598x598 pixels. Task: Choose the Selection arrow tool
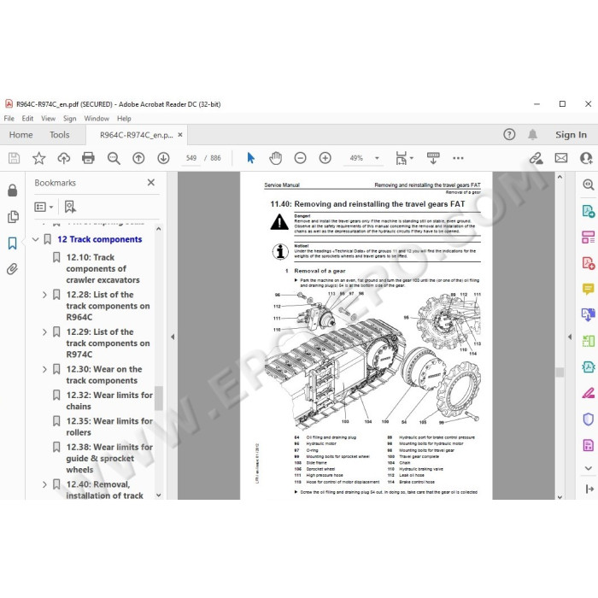(x=250, y=158)
